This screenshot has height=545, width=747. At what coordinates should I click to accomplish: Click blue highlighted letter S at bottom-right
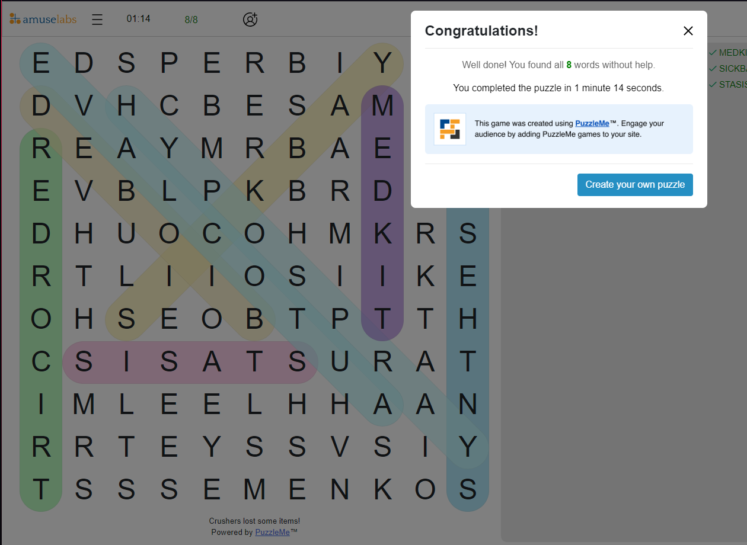[x=468, y=489]
